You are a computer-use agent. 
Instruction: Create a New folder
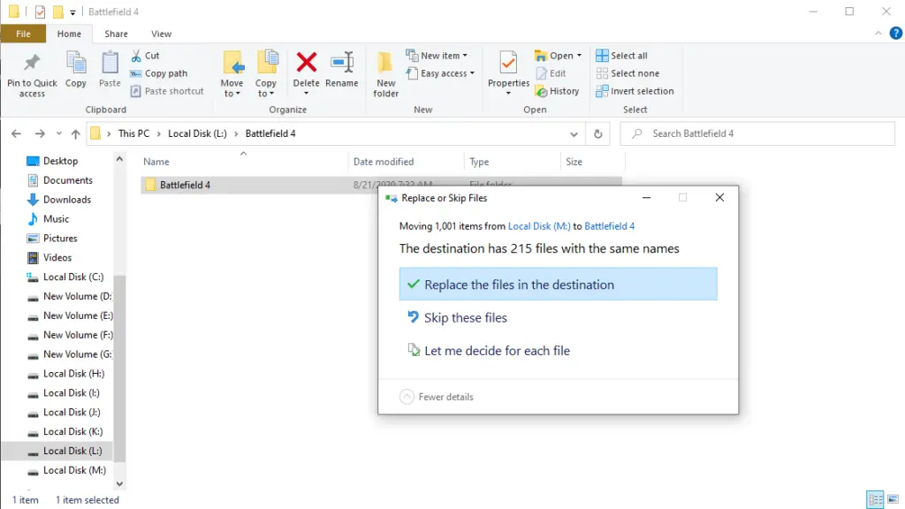coord(385,74)
